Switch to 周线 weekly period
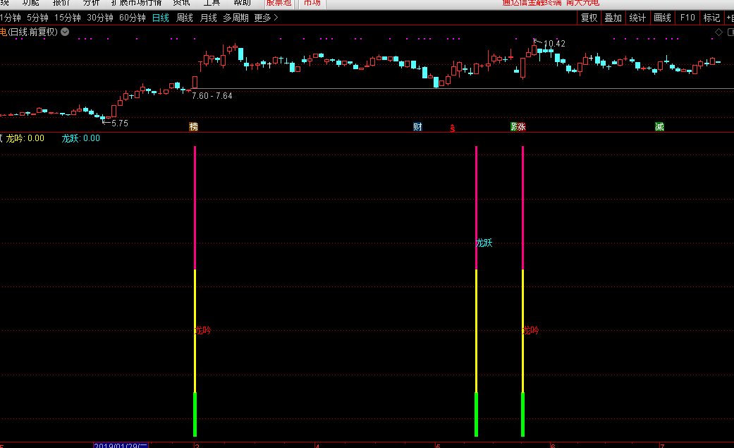The width and height of the screenshot is (734, 448). 185,18
